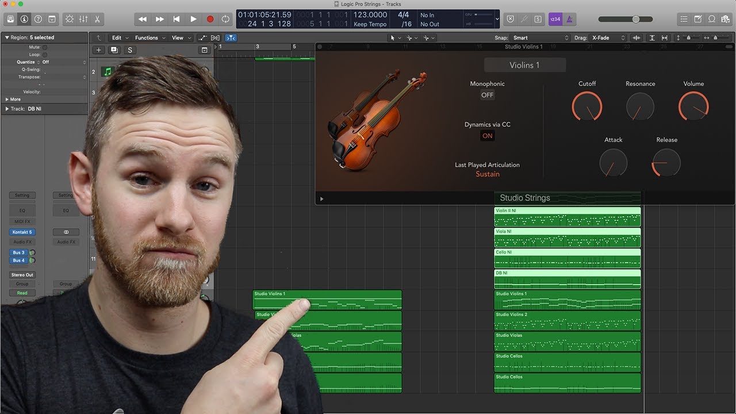Open the Edit menu in Tracks area
The height and width of the screenshot is (414, 736).
tap(120, 38)
